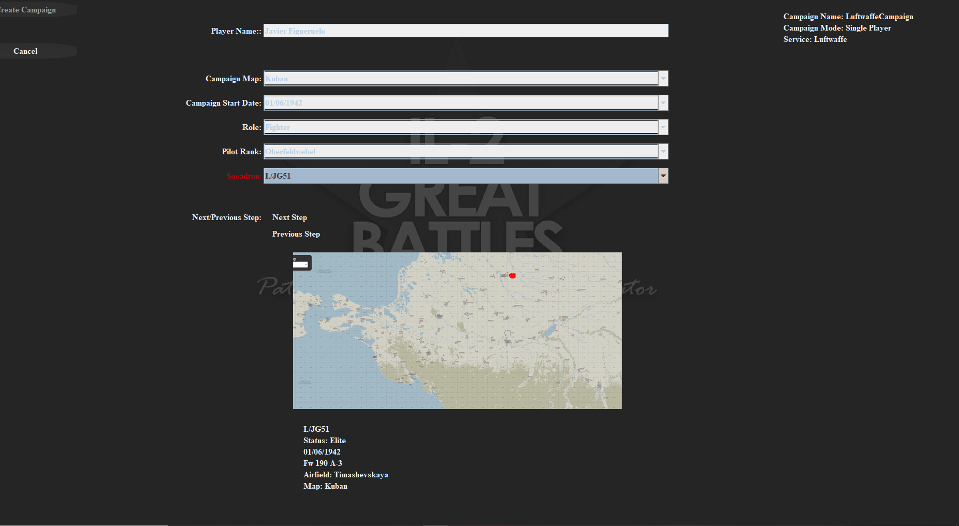Screen dimensions: 959x526
Task: Open the small dropdown on the map overlay
Action: 301,265
